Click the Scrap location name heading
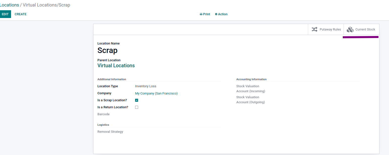389x155 pixels. tap(107, 50)
